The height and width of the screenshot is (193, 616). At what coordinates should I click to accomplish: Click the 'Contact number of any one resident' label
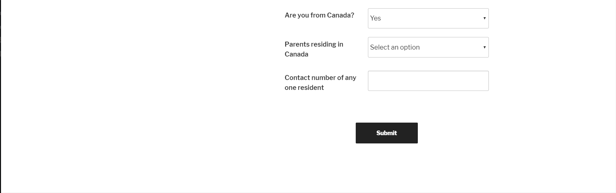[320, 83]
